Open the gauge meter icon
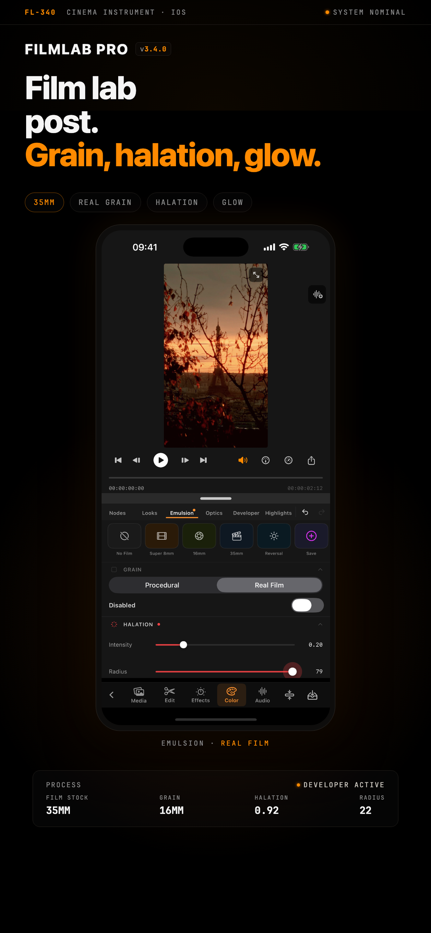This screenshot has width=431, height=933. pyautogui.click(x=288, y=460)
